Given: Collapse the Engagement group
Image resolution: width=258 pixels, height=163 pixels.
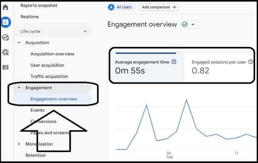Looking at the screenshot, I should [x=19, y=88].
